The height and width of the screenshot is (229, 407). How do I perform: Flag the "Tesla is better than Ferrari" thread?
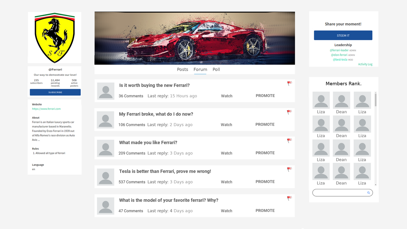[289, 169]
